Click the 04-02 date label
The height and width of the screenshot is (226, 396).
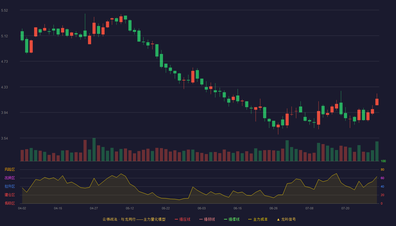coord(22,208)
